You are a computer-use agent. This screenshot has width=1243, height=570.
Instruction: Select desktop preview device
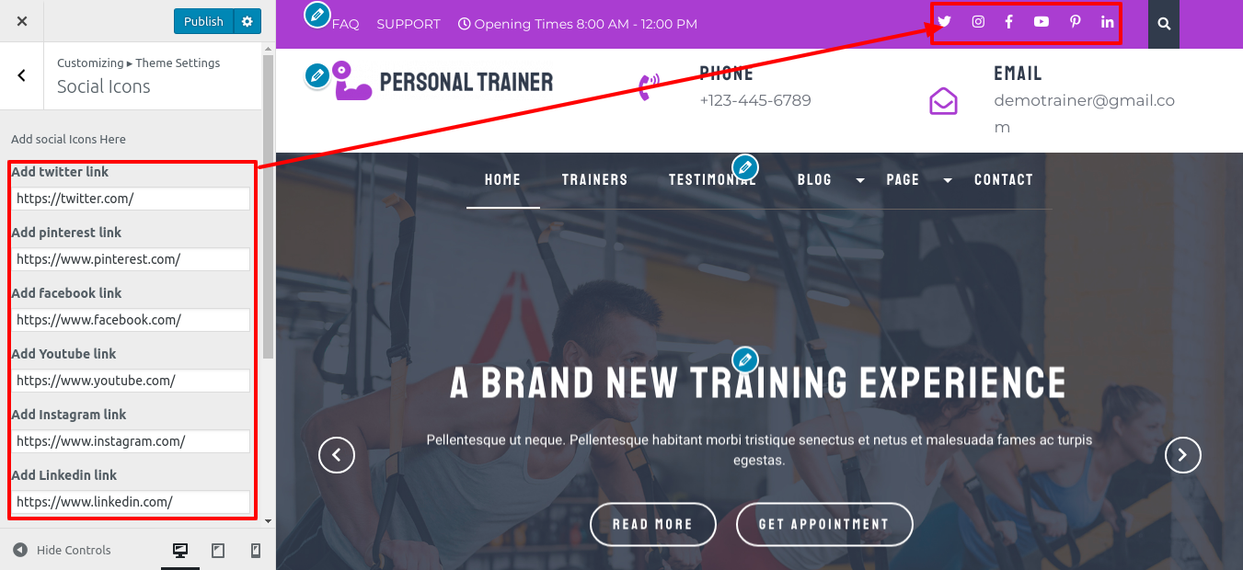(x=180, y=551)
